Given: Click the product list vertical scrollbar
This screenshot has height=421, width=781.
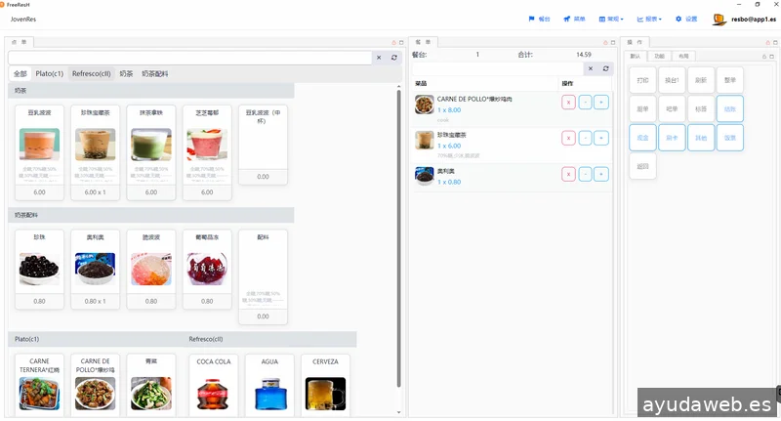Looking at the screenshot, I should click(398, 238).
